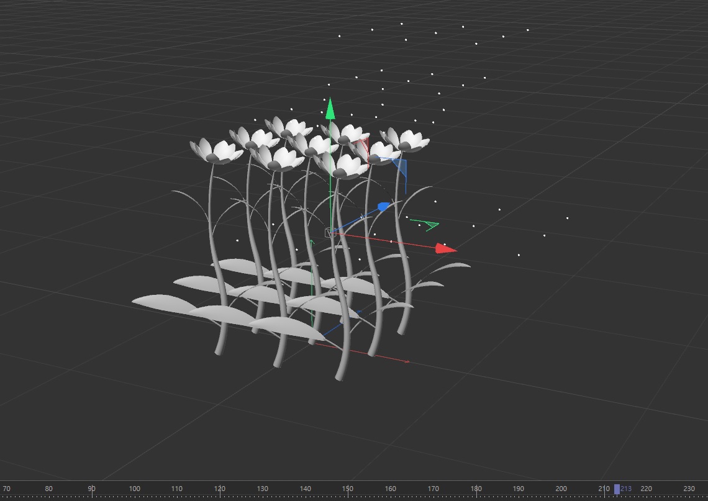Viewport: 708px width, 501px height.
Task: Jump to frame 90 on the timeline ruler
Action: pos(92,489)
